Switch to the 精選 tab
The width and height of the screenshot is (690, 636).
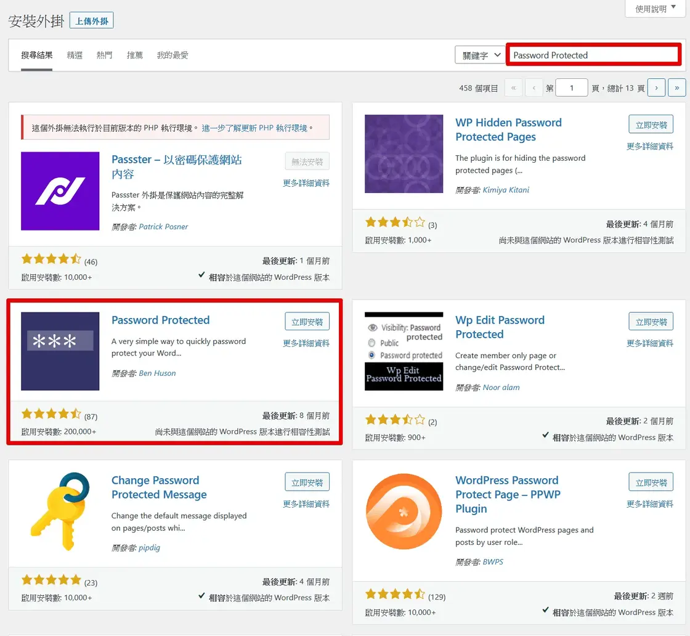point(75,55)
